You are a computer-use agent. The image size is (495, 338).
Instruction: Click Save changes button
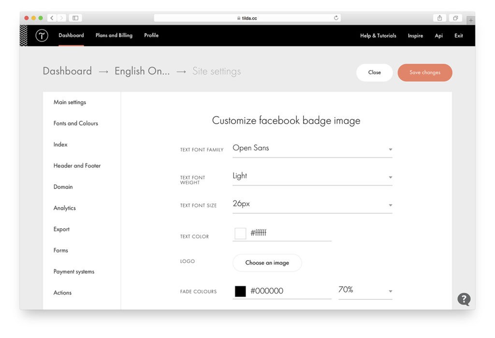click(424, 72)
